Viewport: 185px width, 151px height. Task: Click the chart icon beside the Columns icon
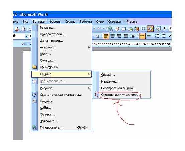coord(137,29)
